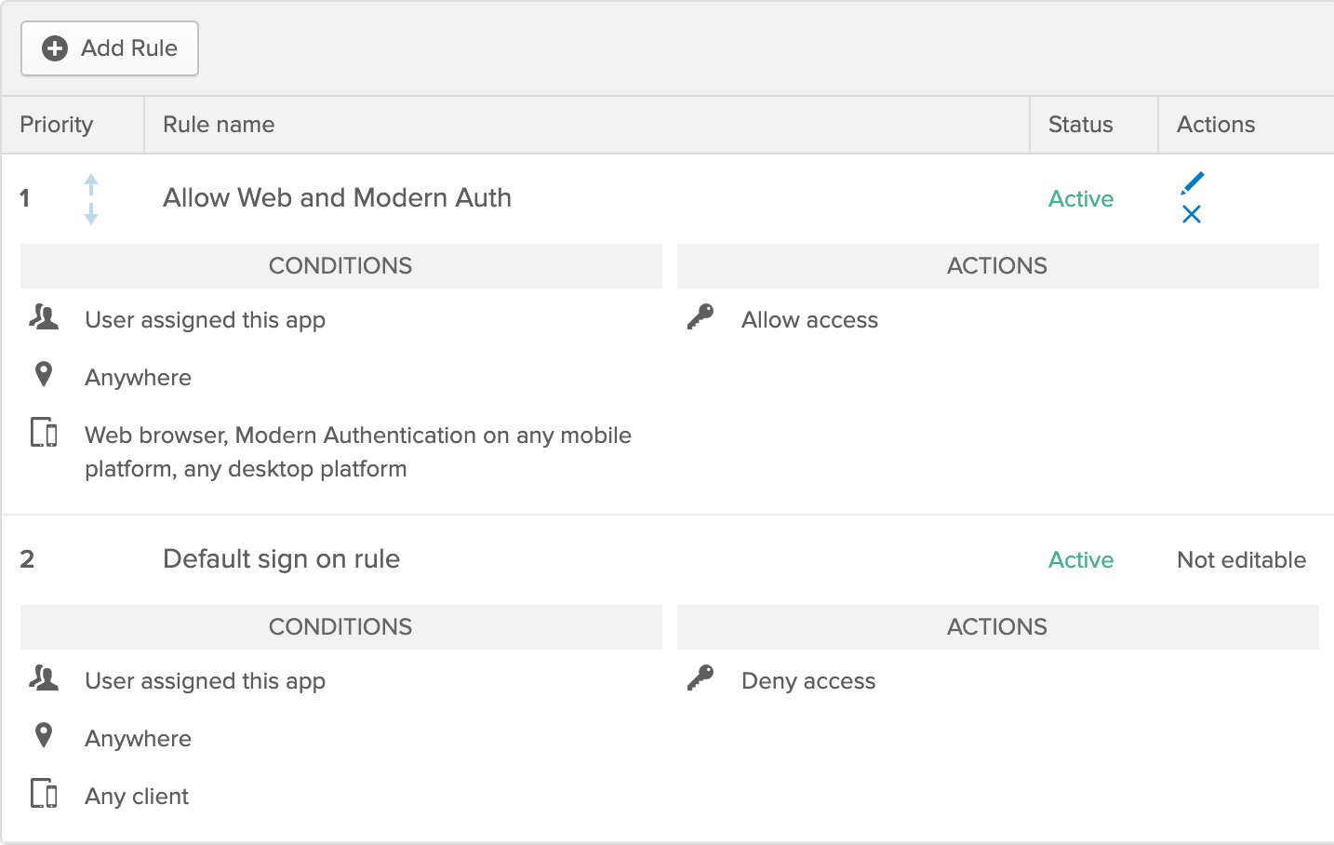Click Active status of rule 1
Screen dimensions: 1334x845
click(1080, 199)
